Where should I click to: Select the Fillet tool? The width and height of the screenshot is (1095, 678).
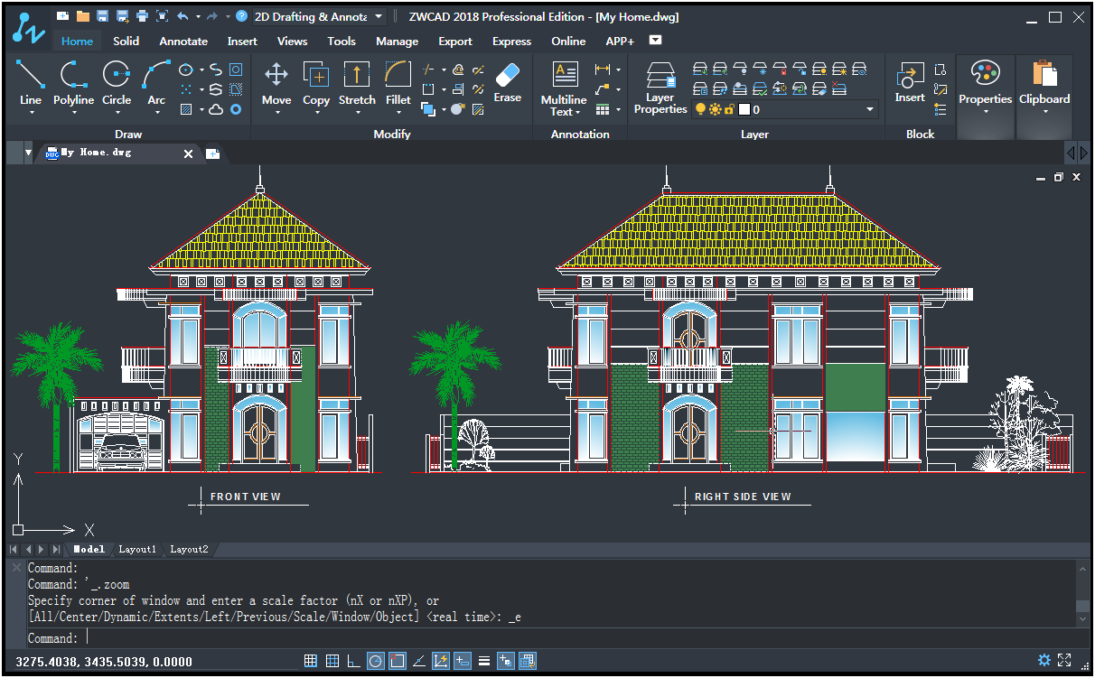click(398, 81)
